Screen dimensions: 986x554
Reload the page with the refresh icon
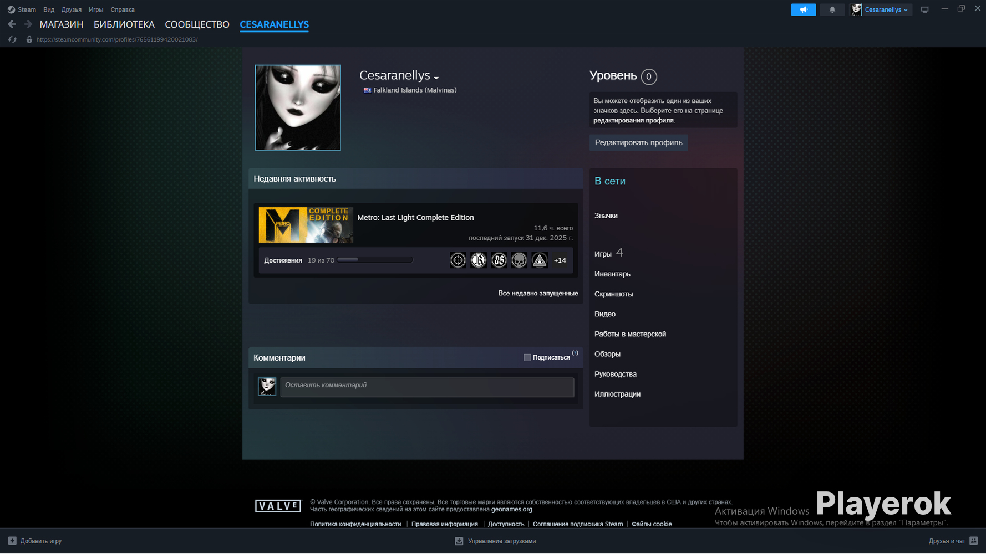[x=12, y=39]
